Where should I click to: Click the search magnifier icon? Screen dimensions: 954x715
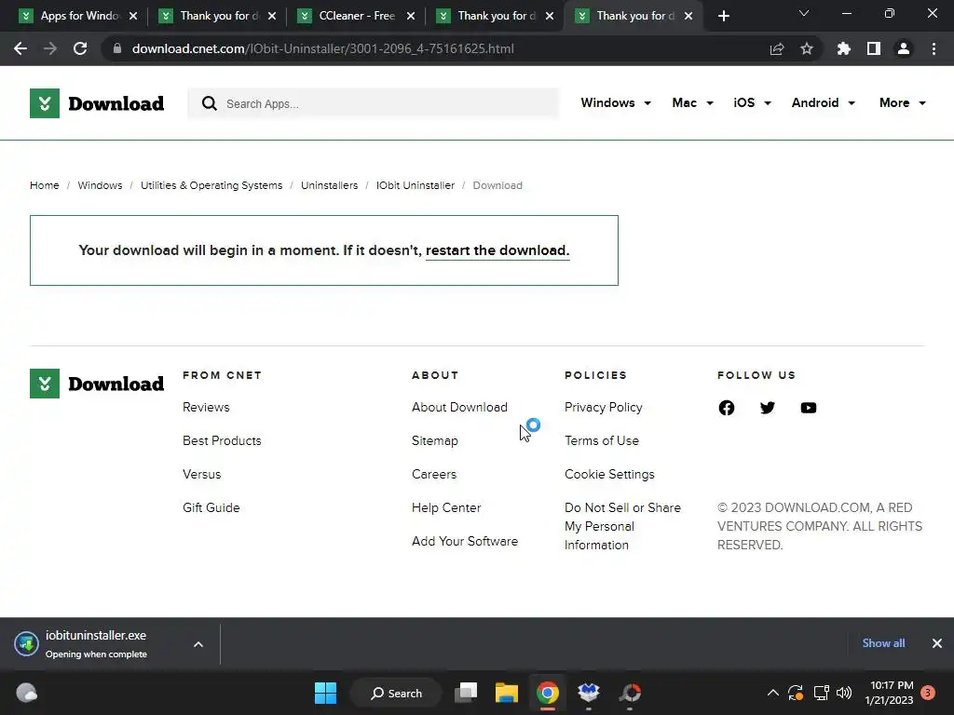pyautogui.click(x=210, y=103)
